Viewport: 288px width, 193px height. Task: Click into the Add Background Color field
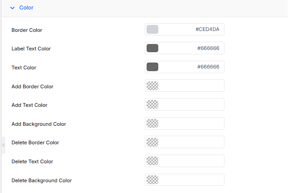185,123
